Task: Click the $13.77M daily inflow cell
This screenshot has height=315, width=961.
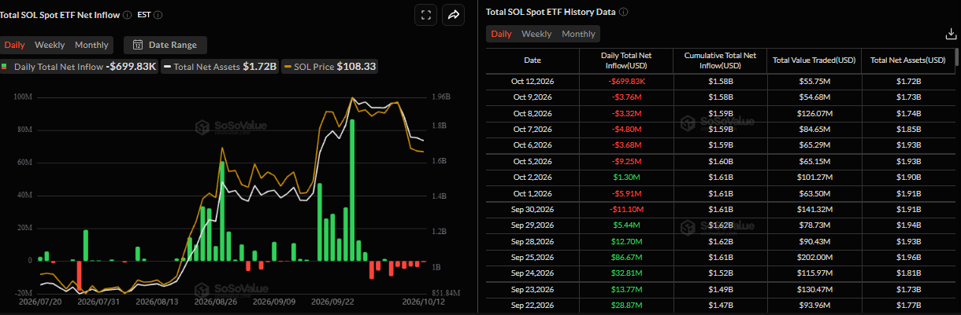Action: (626, 288)
